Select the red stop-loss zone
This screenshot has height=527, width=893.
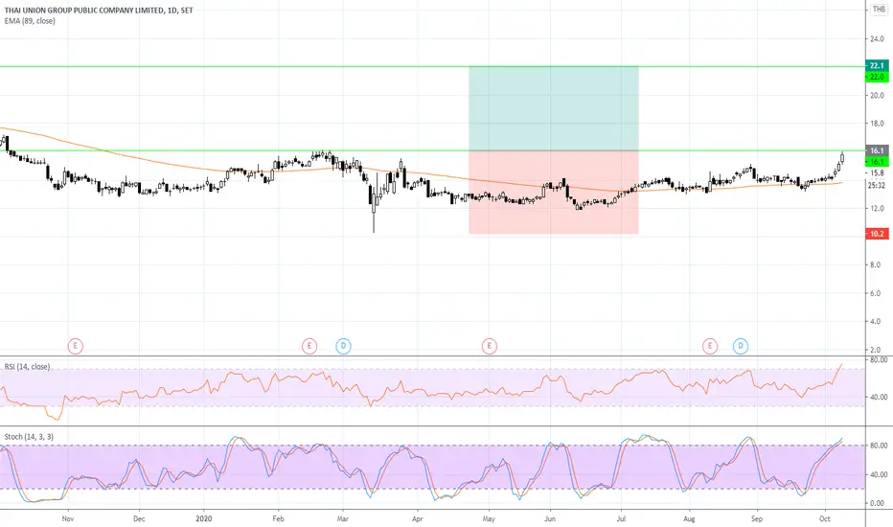pyautogui.click(x=554, y=192)
